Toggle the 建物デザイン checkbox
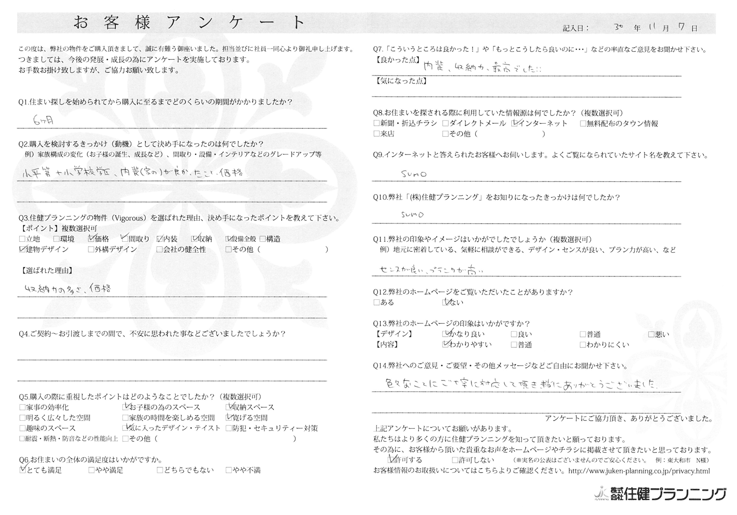This screenshot has height=515, width=737. [22, 250]
